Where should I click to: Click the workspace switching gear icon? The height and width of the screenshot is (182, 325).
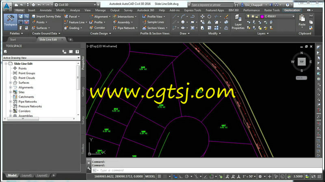click(x=260, y=176)
